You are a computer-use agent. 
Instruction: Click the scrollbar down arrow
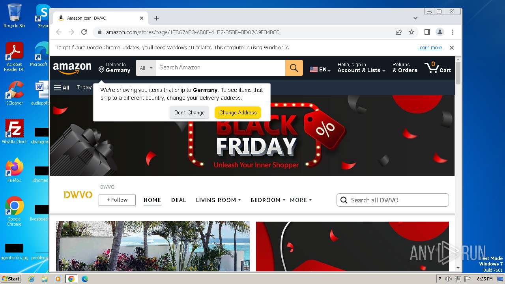point(458,268)
